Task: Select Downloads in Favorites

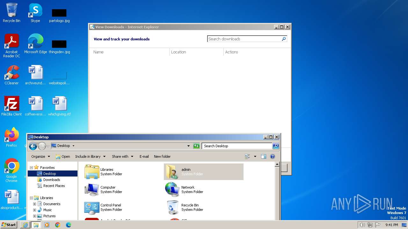Action: (52, 180)
